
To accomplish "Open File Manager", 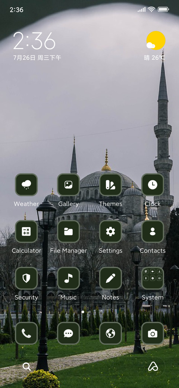I will (x=69, y=231).
